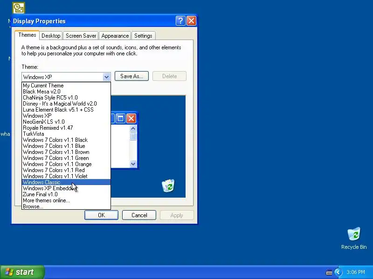Viewport: 373px width, 279px height.
Task: Choose Windows 7 Colors v1.1 Violet
Action: point(66,176)
